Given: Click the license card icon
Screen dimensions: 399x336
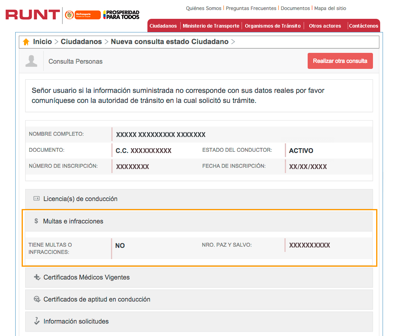Looking at the screenshot, I should coord(36,198).
